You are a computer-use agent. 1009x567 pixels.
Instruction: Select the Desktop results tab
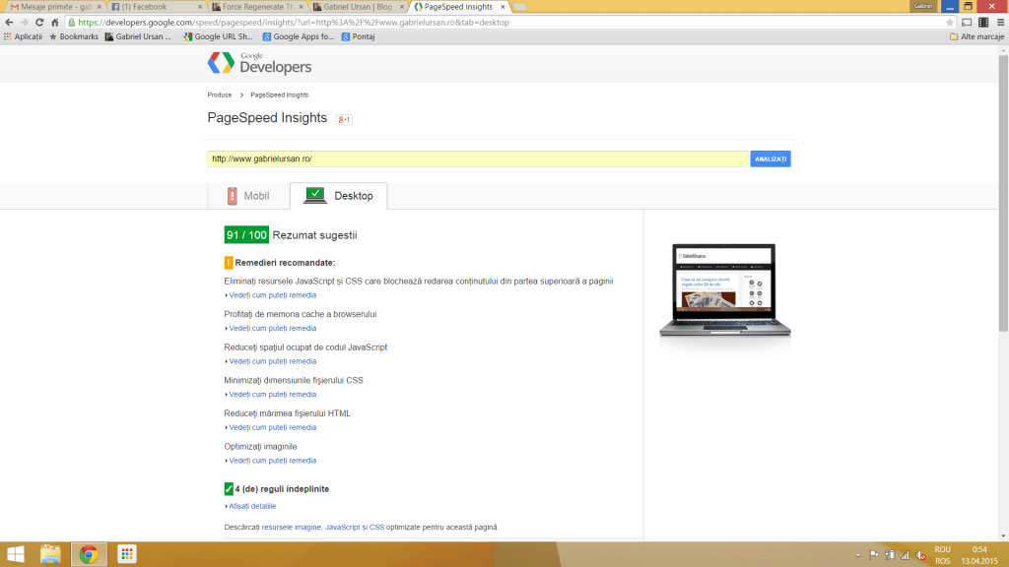[339, 196]
